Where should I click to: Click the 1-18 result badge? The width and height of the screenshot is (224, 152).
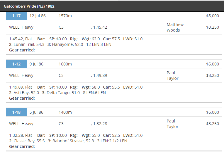[x=16, y=112]
